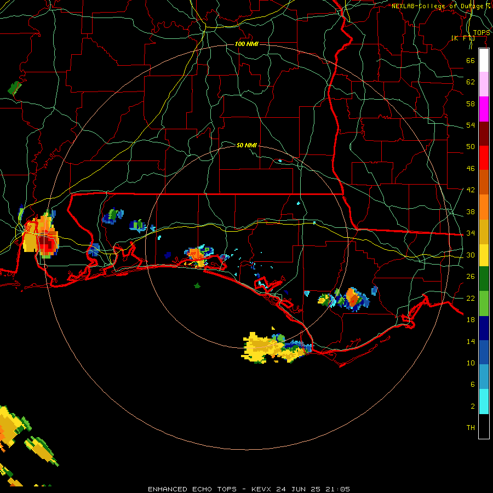This screenshot has width=493, height=493.
Task: Click the 26 legend value
Action: click(471, 277)
